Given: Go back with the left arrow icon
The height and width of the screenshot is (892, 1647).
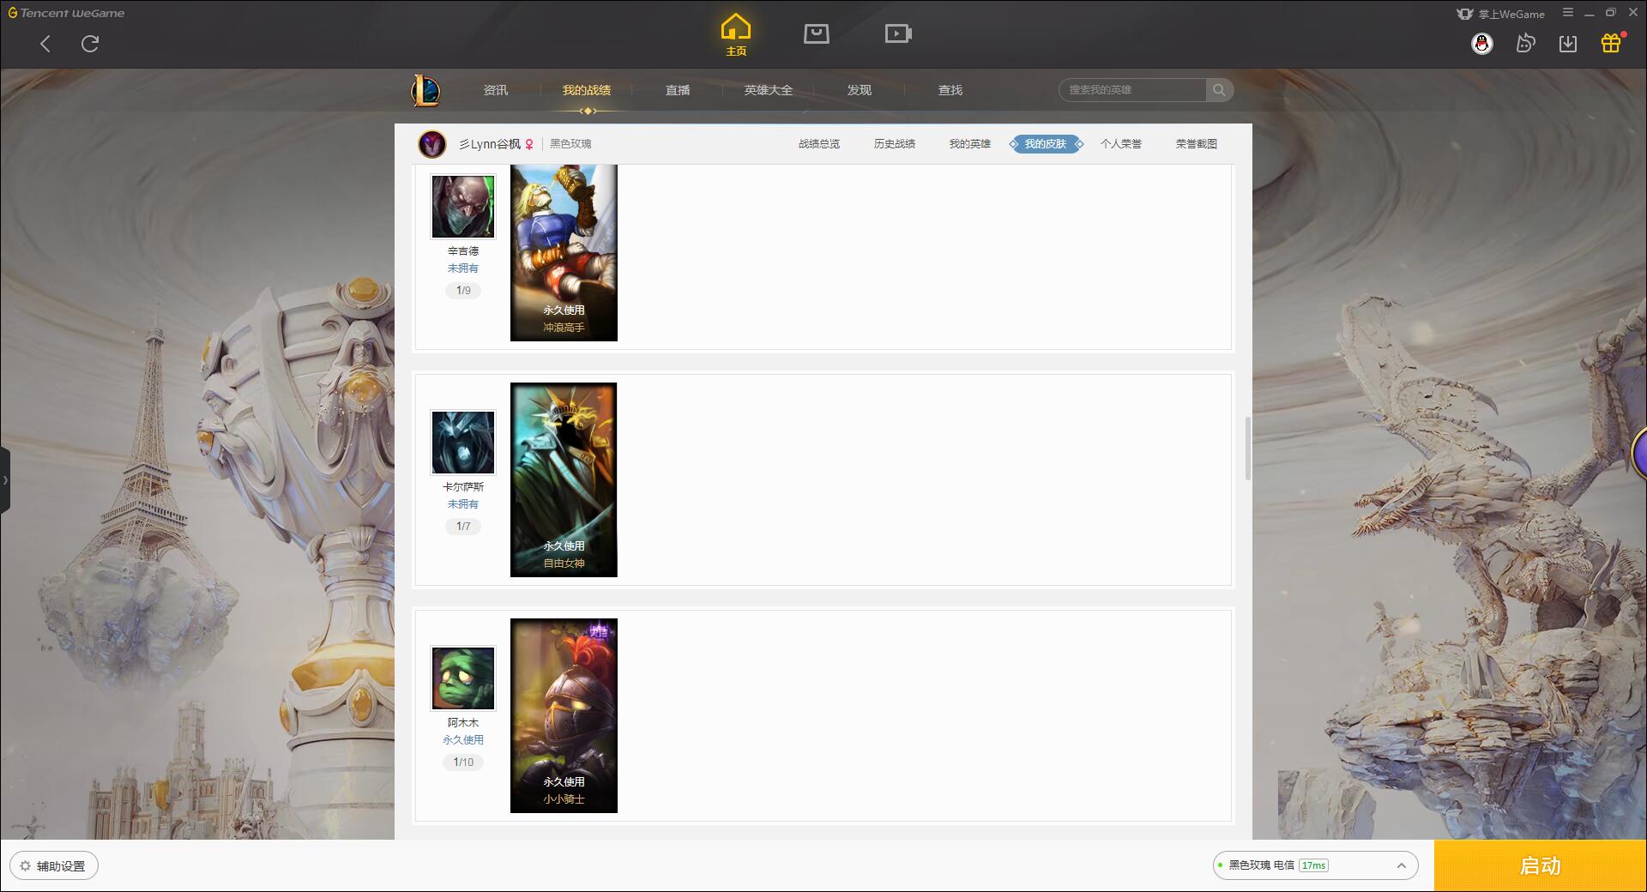Looking at the screenshot, I should (45, 44).
